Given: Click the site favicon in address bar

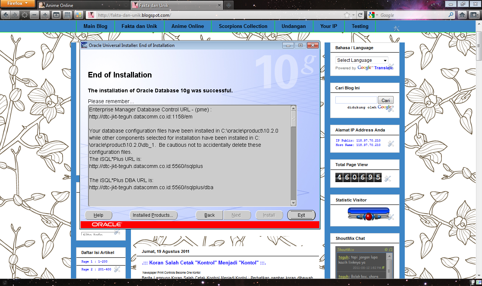Looking at the screenshot, I should point(90,15).
